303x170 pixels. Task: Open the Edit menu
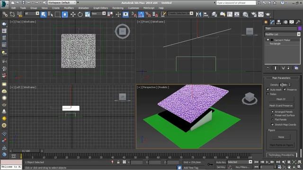click(14, 8)
